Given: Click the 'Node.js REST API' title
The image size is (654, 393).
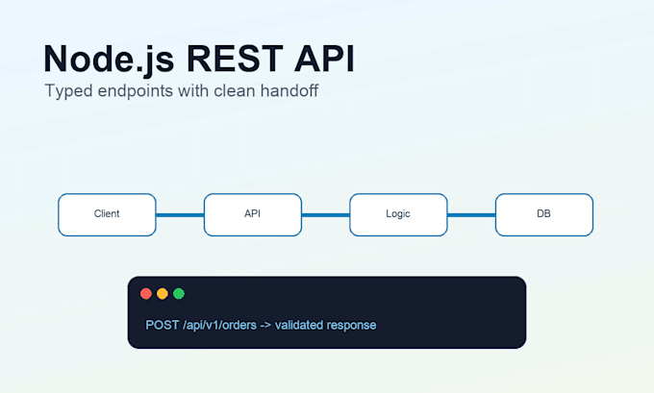Looking at the screenshot, I should tap(199, 60).
